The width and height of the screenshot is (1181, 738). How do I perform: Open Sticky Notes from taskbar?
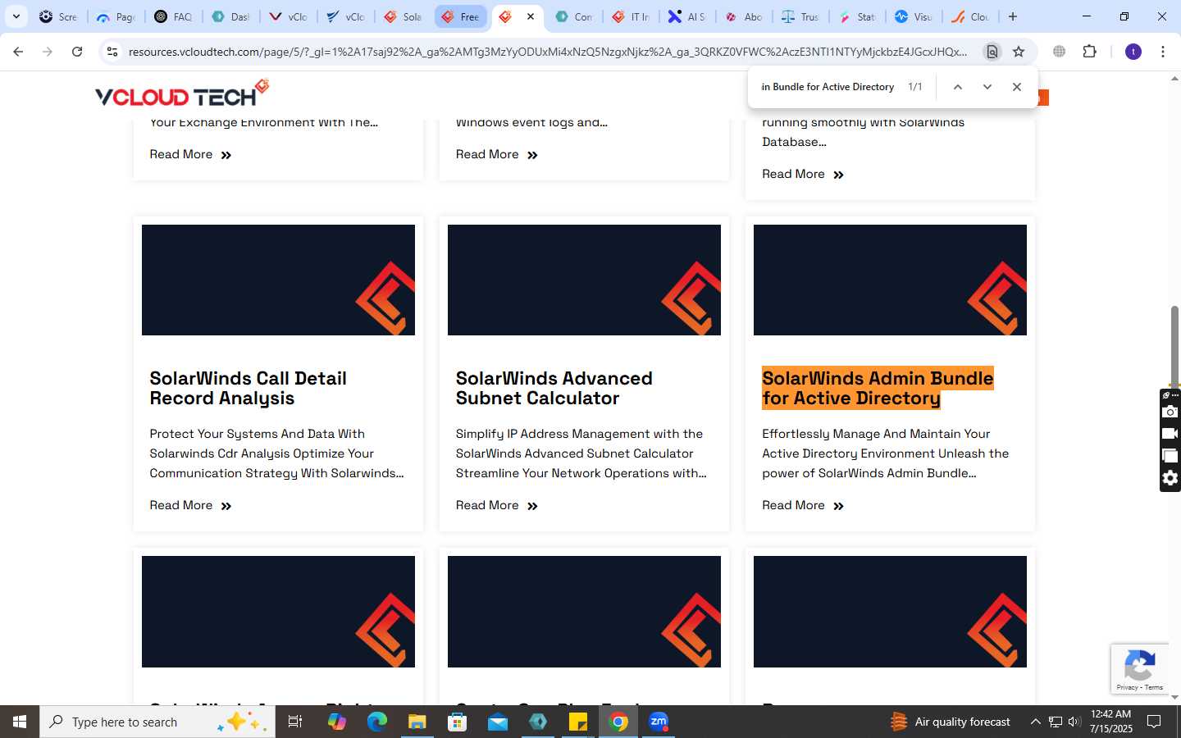[578, 722]
